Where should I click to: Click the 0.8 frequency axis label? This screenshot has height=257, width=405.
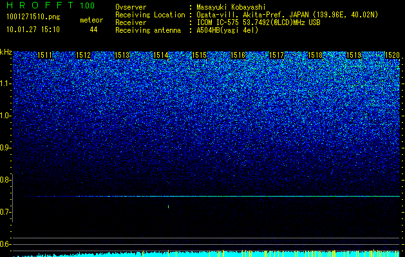click(x=5, y=180)
